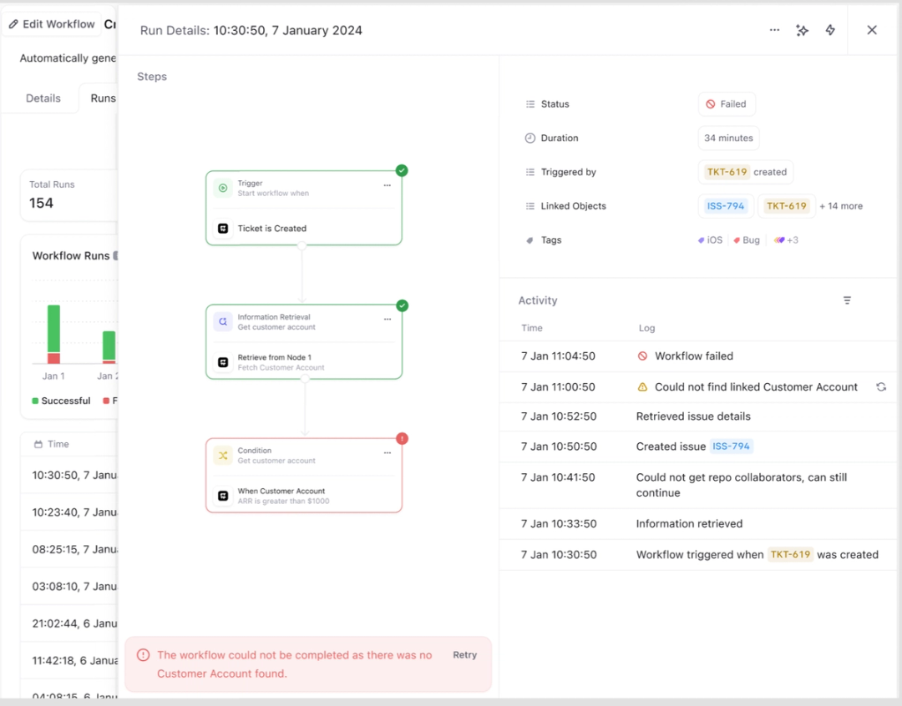Click the error alert icon in banner

coord(144,655)
